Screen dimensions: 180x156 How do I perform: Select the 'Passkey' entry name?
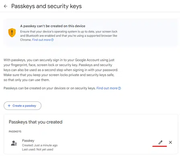[28, 141]
